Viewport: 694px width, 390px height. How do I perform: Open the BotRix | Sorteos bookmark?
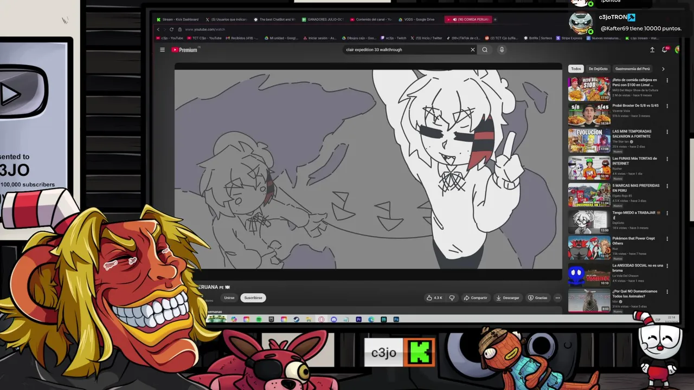click(x=538, y=38)
